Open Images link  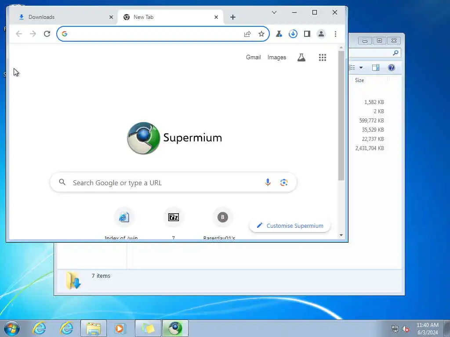[277, 57]
